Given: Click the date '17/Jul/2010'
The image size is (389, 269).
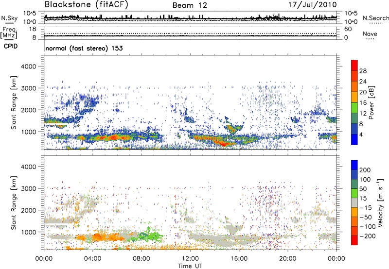Looking at the screenshot, I should [312, 5].
